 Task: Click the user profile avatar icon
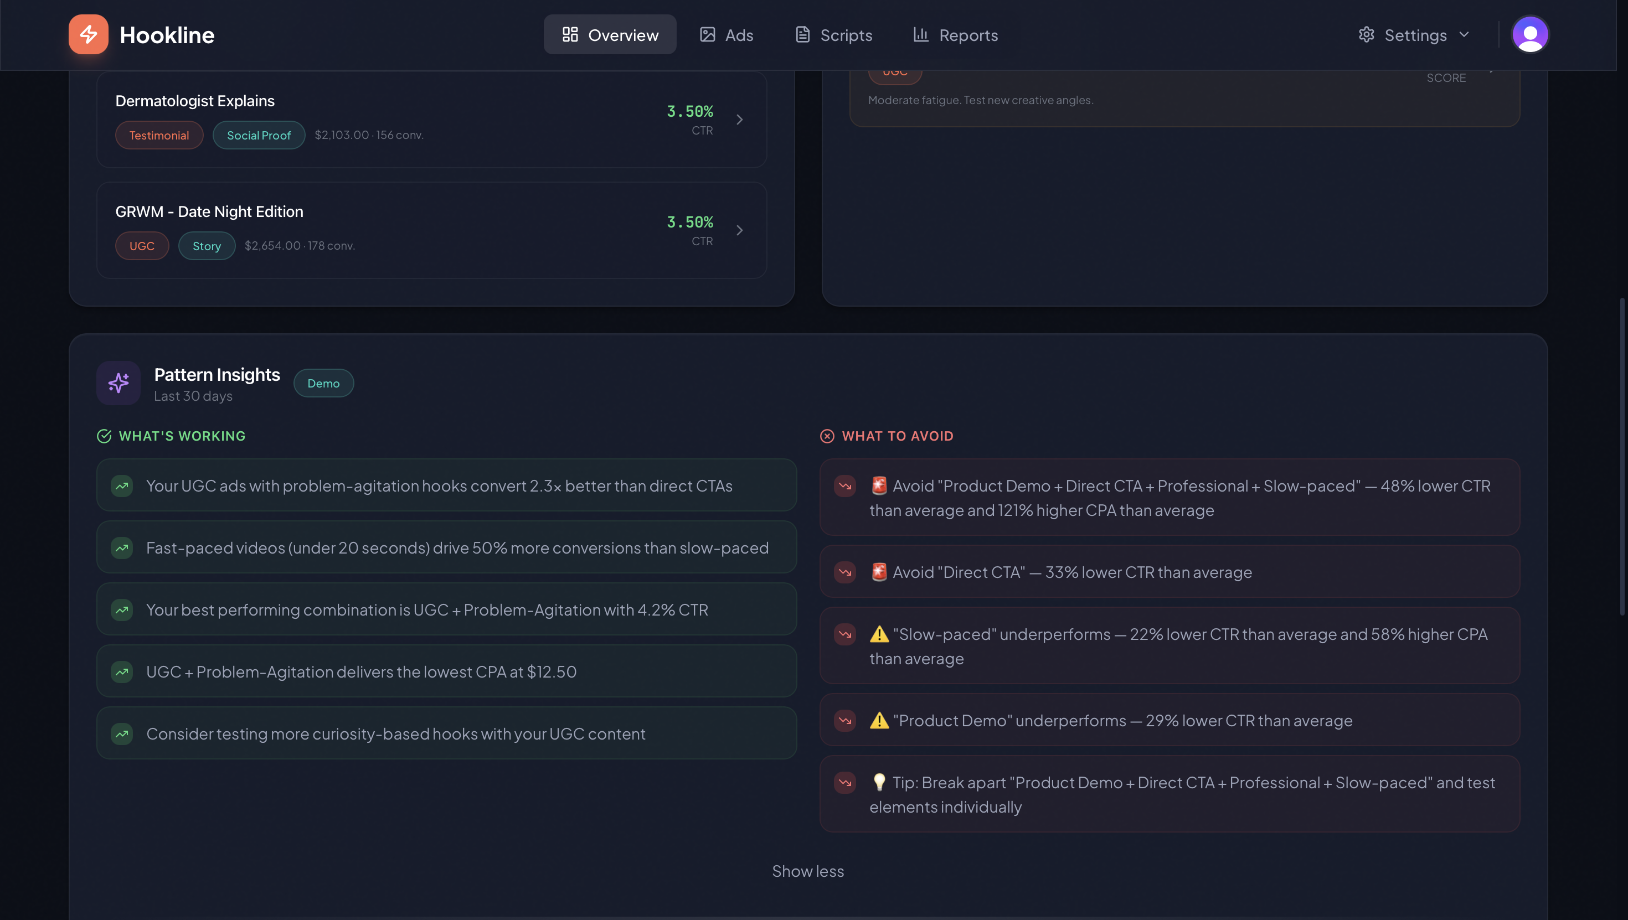click(x=1529, y=34)
